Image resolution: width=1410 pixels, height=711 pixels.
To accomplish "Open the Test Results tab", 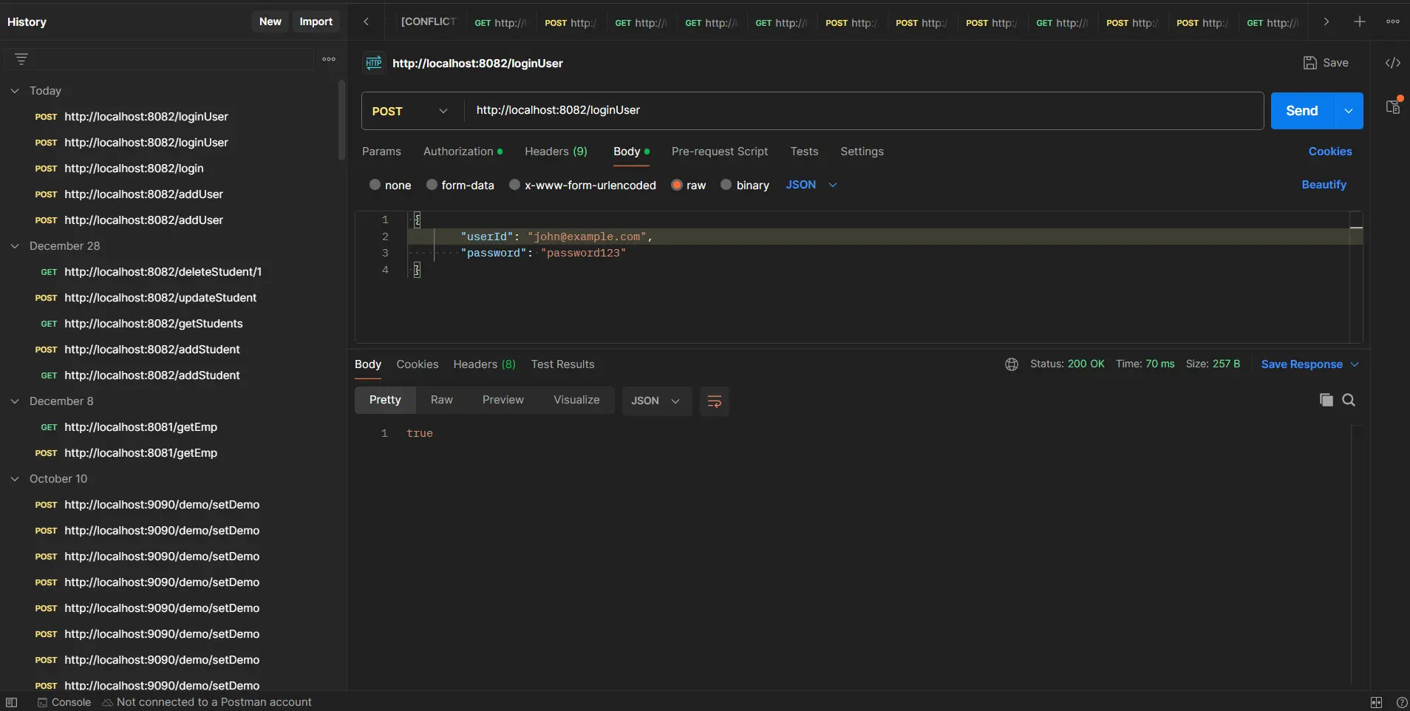I will pyautogui.click(x=562, y=364).
